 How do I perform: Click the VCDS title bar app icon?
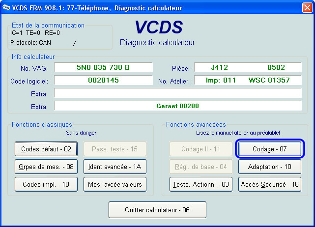tap(6, 8)
